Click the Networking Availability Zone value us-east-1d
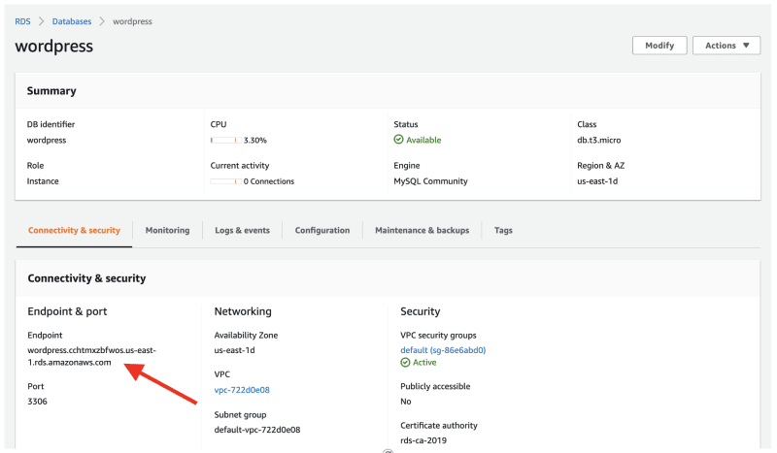Viewport: 777px width, 453px height. [x=234, y=350]
